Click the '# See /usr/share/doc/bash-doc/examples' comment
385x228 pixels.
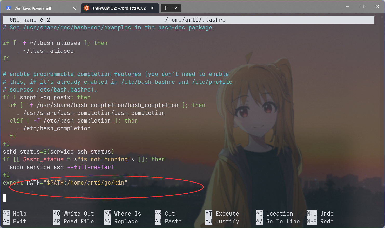tap(109, 28)
